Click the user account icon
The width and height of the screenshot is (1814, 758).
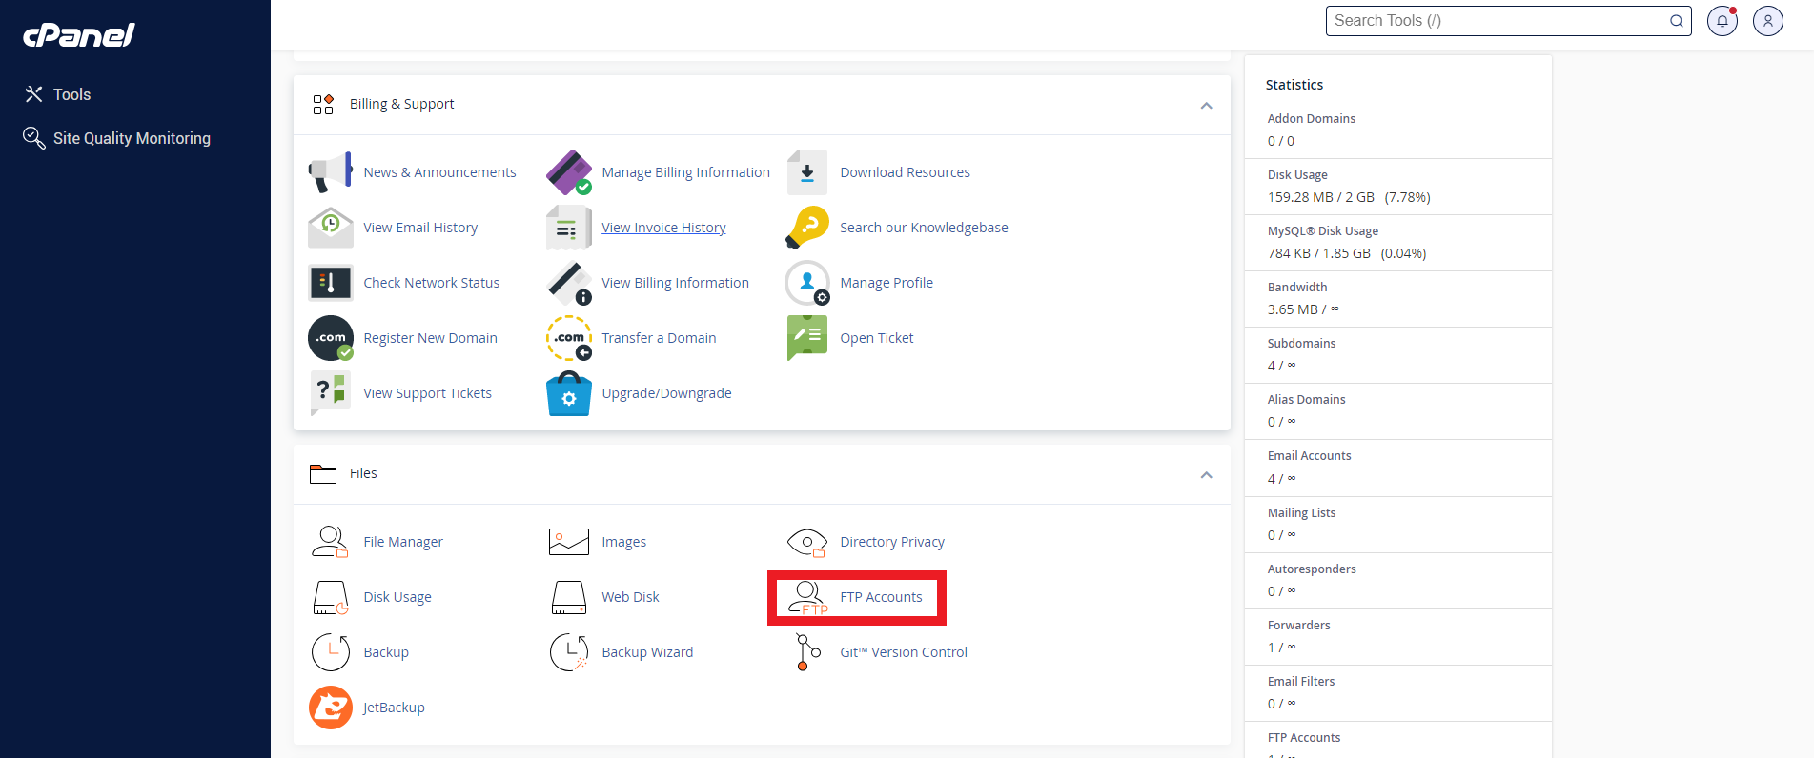pos(1767,21)
